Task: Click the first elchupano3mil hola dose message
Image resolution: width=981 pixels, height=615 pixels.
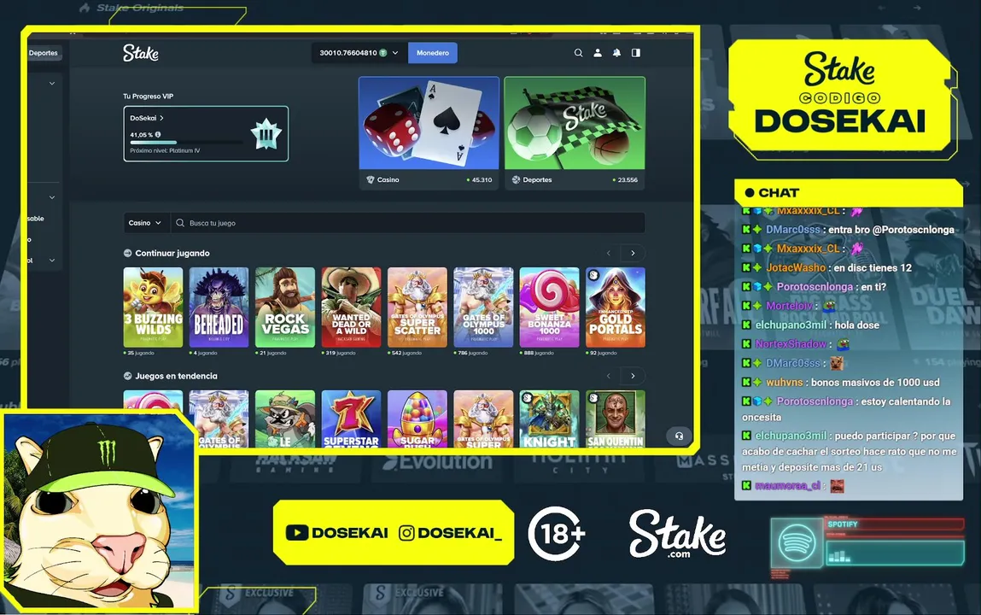Action: pyautogui.click(x=810, y=325)
